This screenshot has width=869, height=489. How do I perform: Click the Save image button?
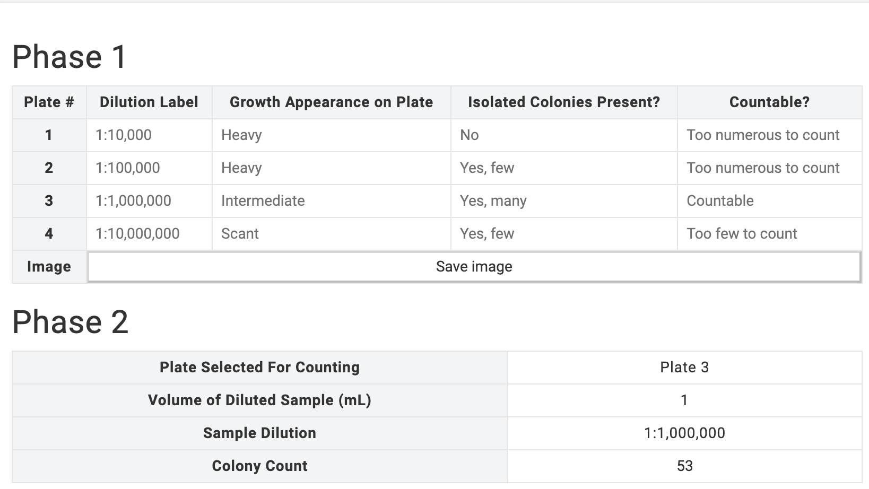pyautogui.click(x=474, y=267)
